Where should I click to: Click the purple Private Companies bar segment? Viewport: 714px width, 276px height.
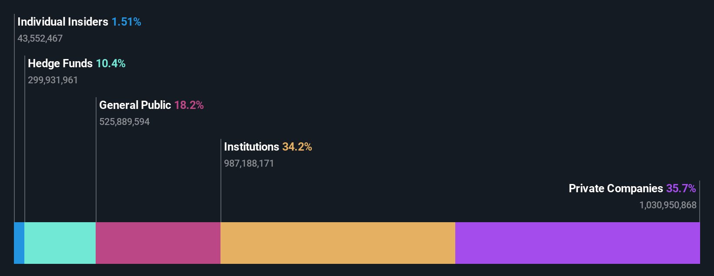click(577, 243)
